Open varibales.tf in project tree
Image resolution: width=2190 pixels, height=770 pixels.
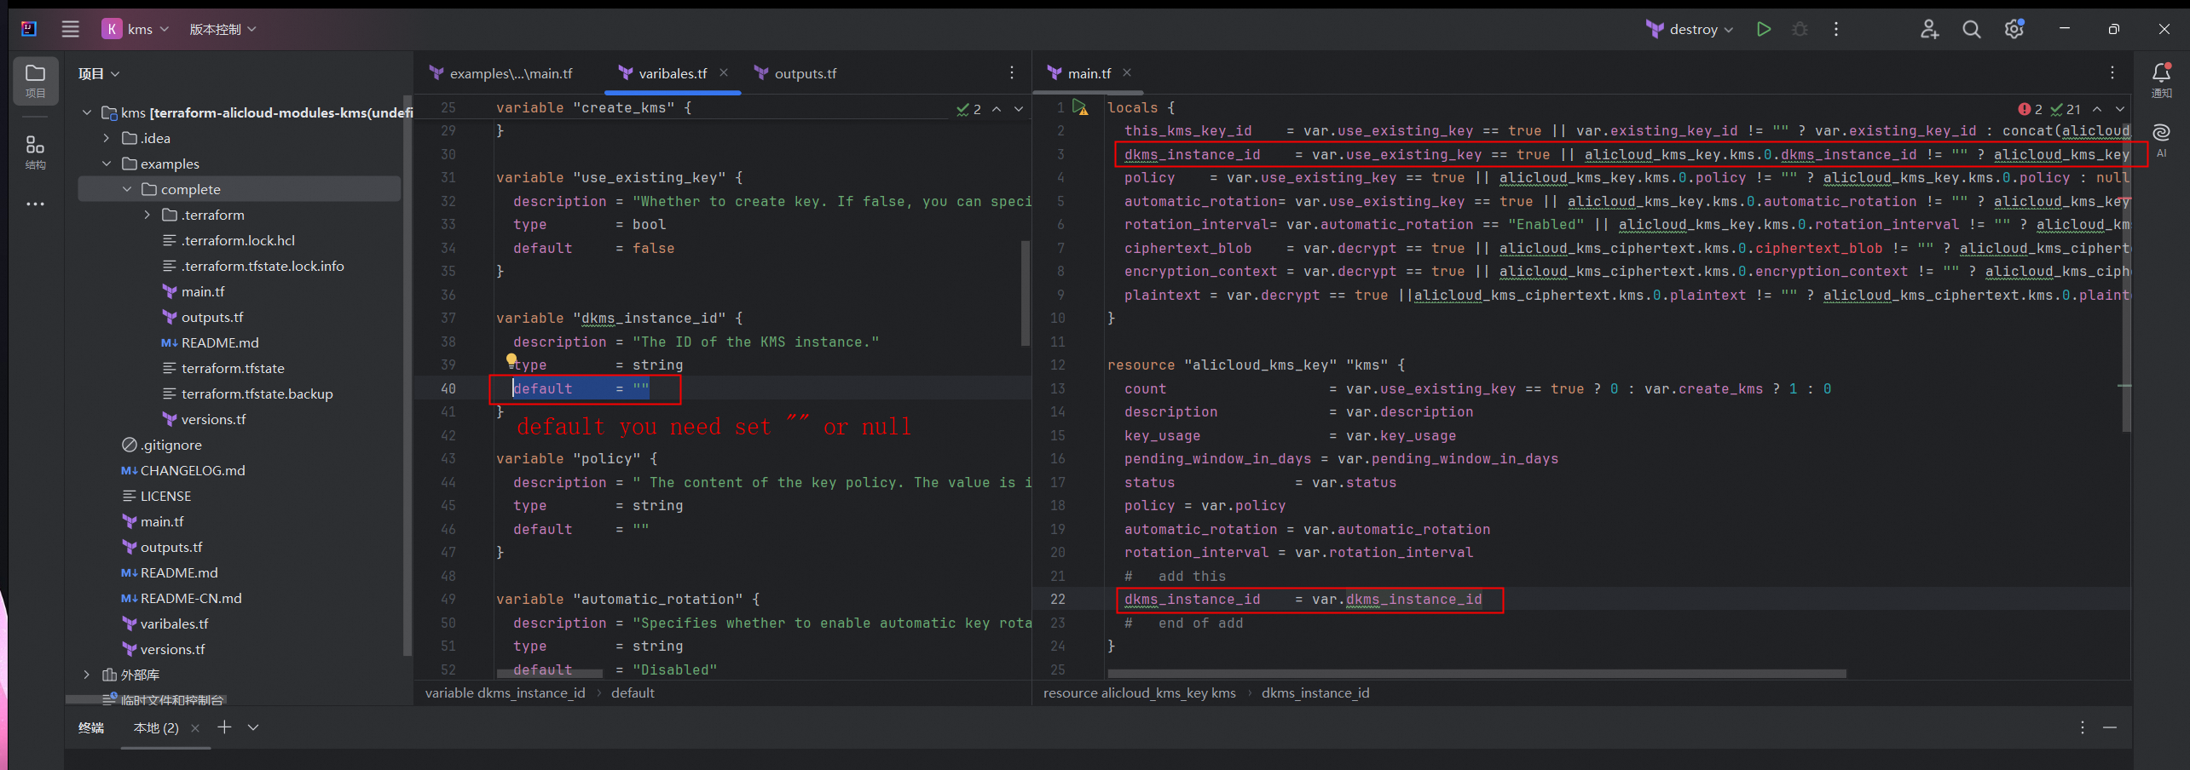(174, 623)
